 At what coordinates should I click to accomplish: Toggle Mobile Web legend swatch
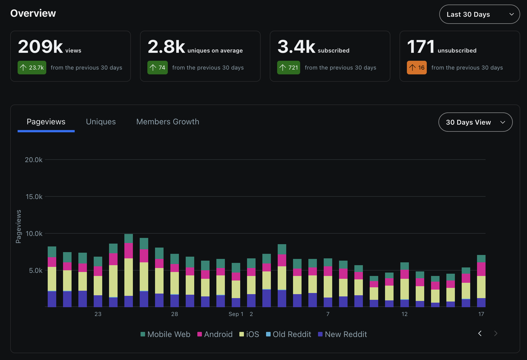click(143, 334)
